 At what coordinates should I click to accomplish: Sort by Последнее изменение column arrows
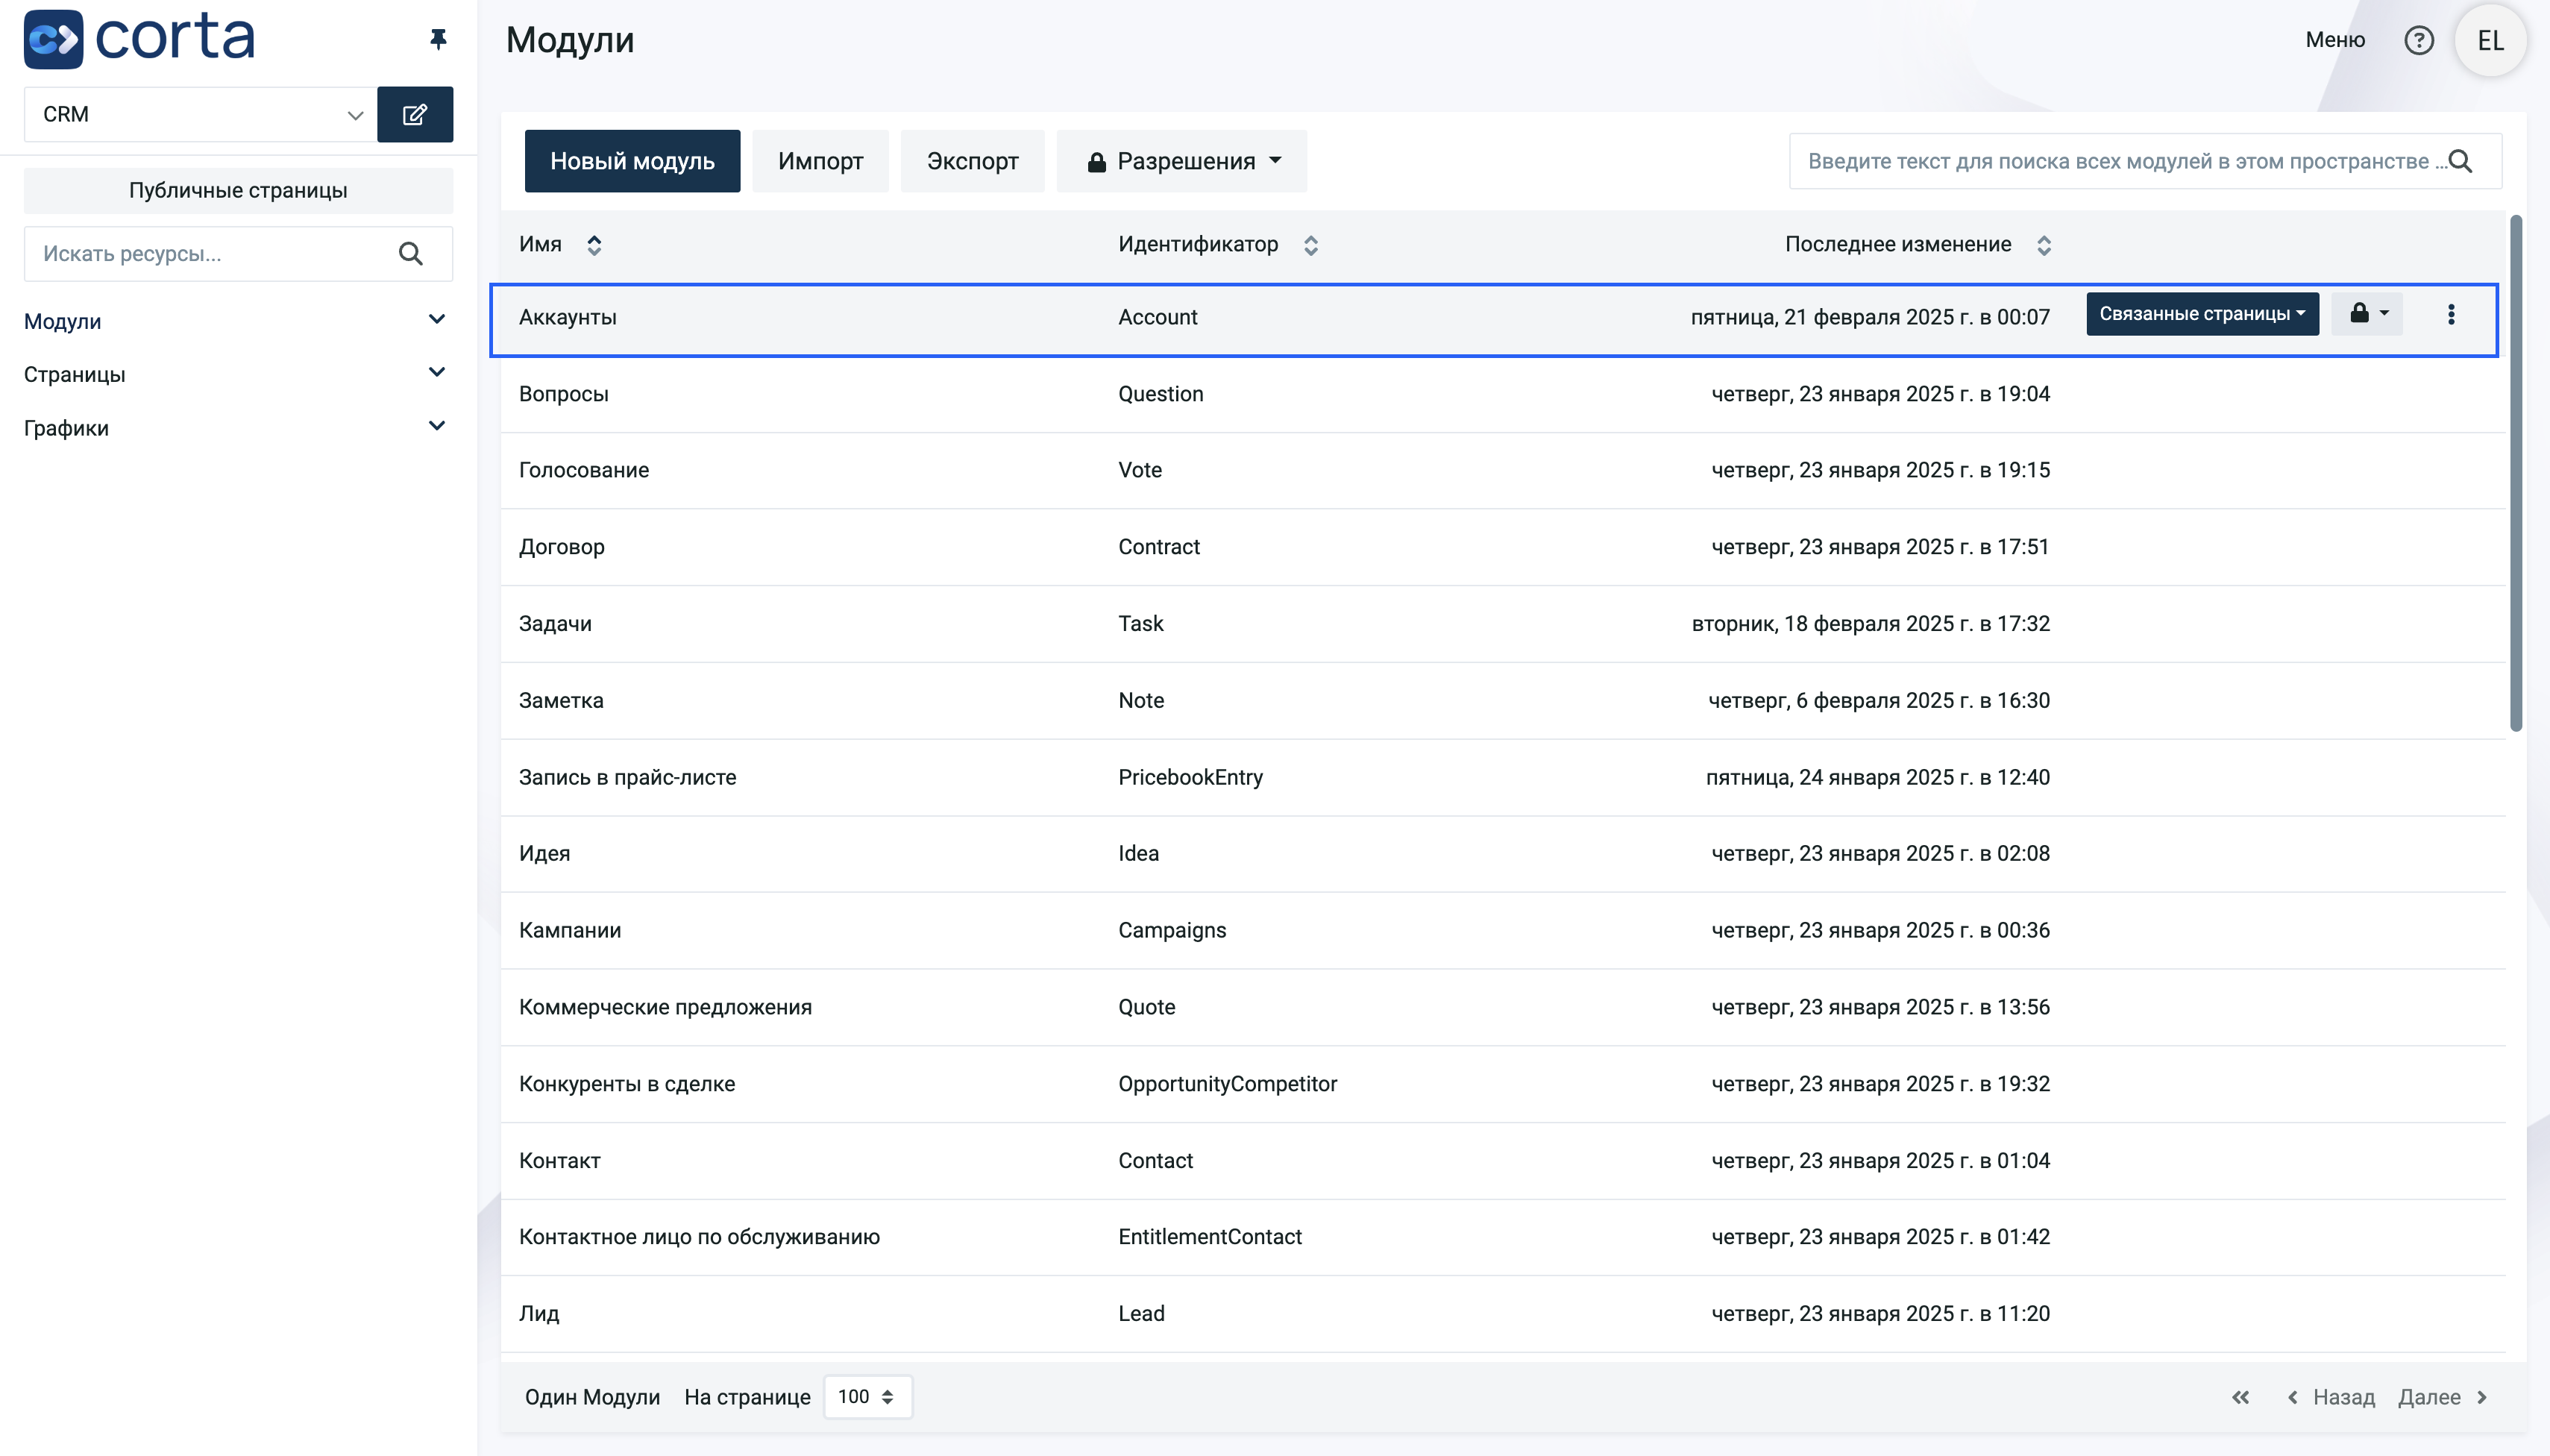[2044, 245]
